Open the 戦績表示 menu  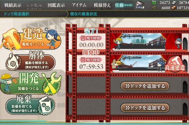coord(13,5)
